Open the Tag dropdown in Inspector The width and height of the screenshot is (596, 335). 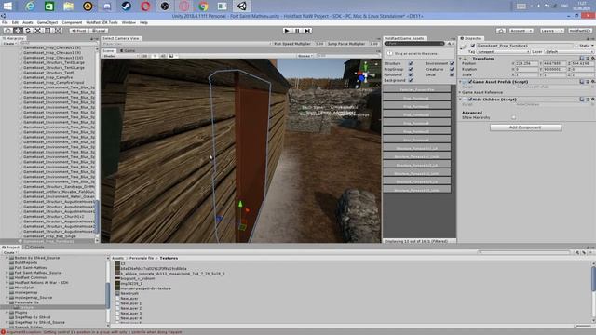[503, 52]
